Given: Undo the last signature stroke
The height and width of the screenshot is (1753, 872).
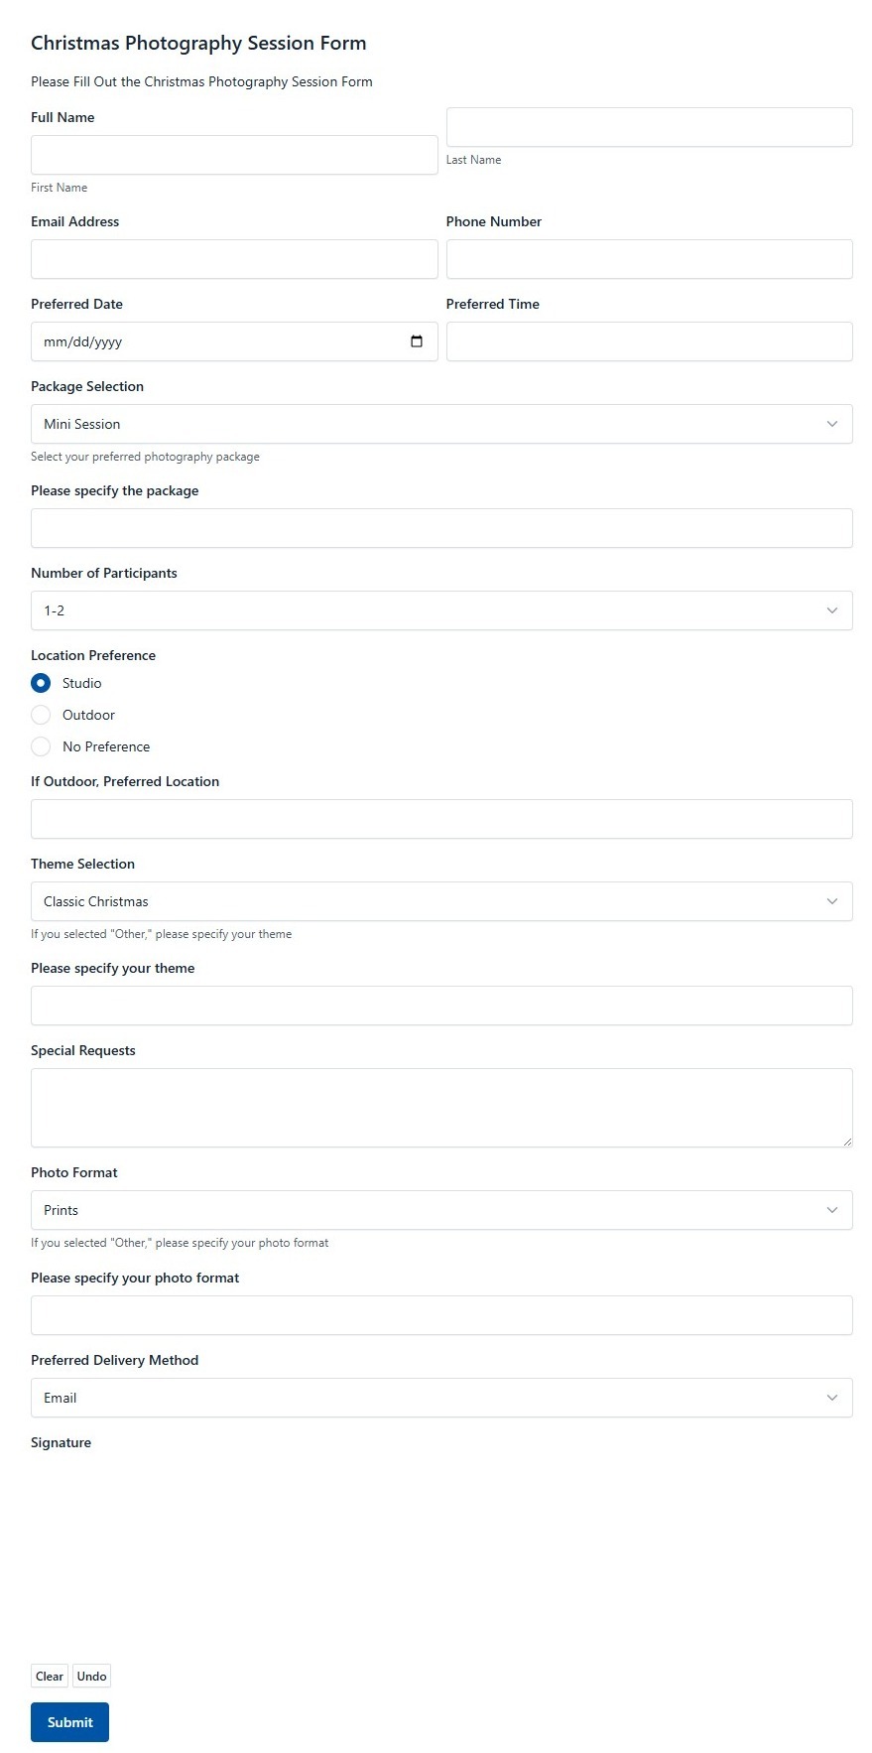Looking at the screenshot, I should coord(91,1676).
